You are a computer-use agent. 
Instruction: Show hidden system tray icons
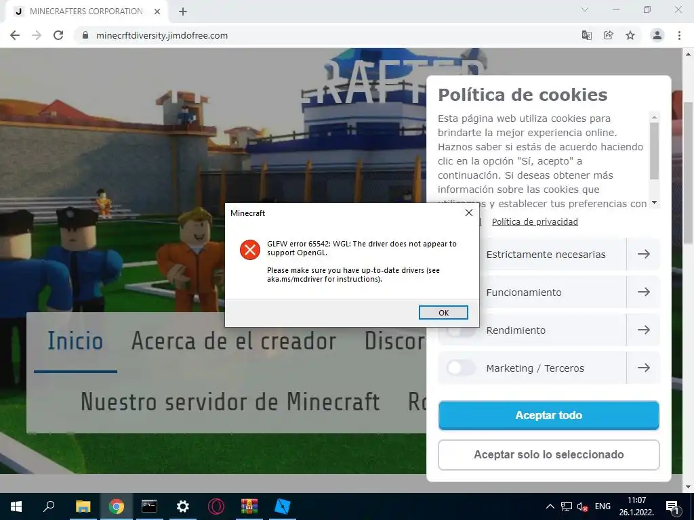click(x=550, y=506)
